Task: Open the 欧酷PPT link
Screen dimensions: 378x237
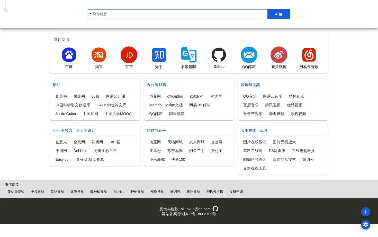Action: coord(197,96)
